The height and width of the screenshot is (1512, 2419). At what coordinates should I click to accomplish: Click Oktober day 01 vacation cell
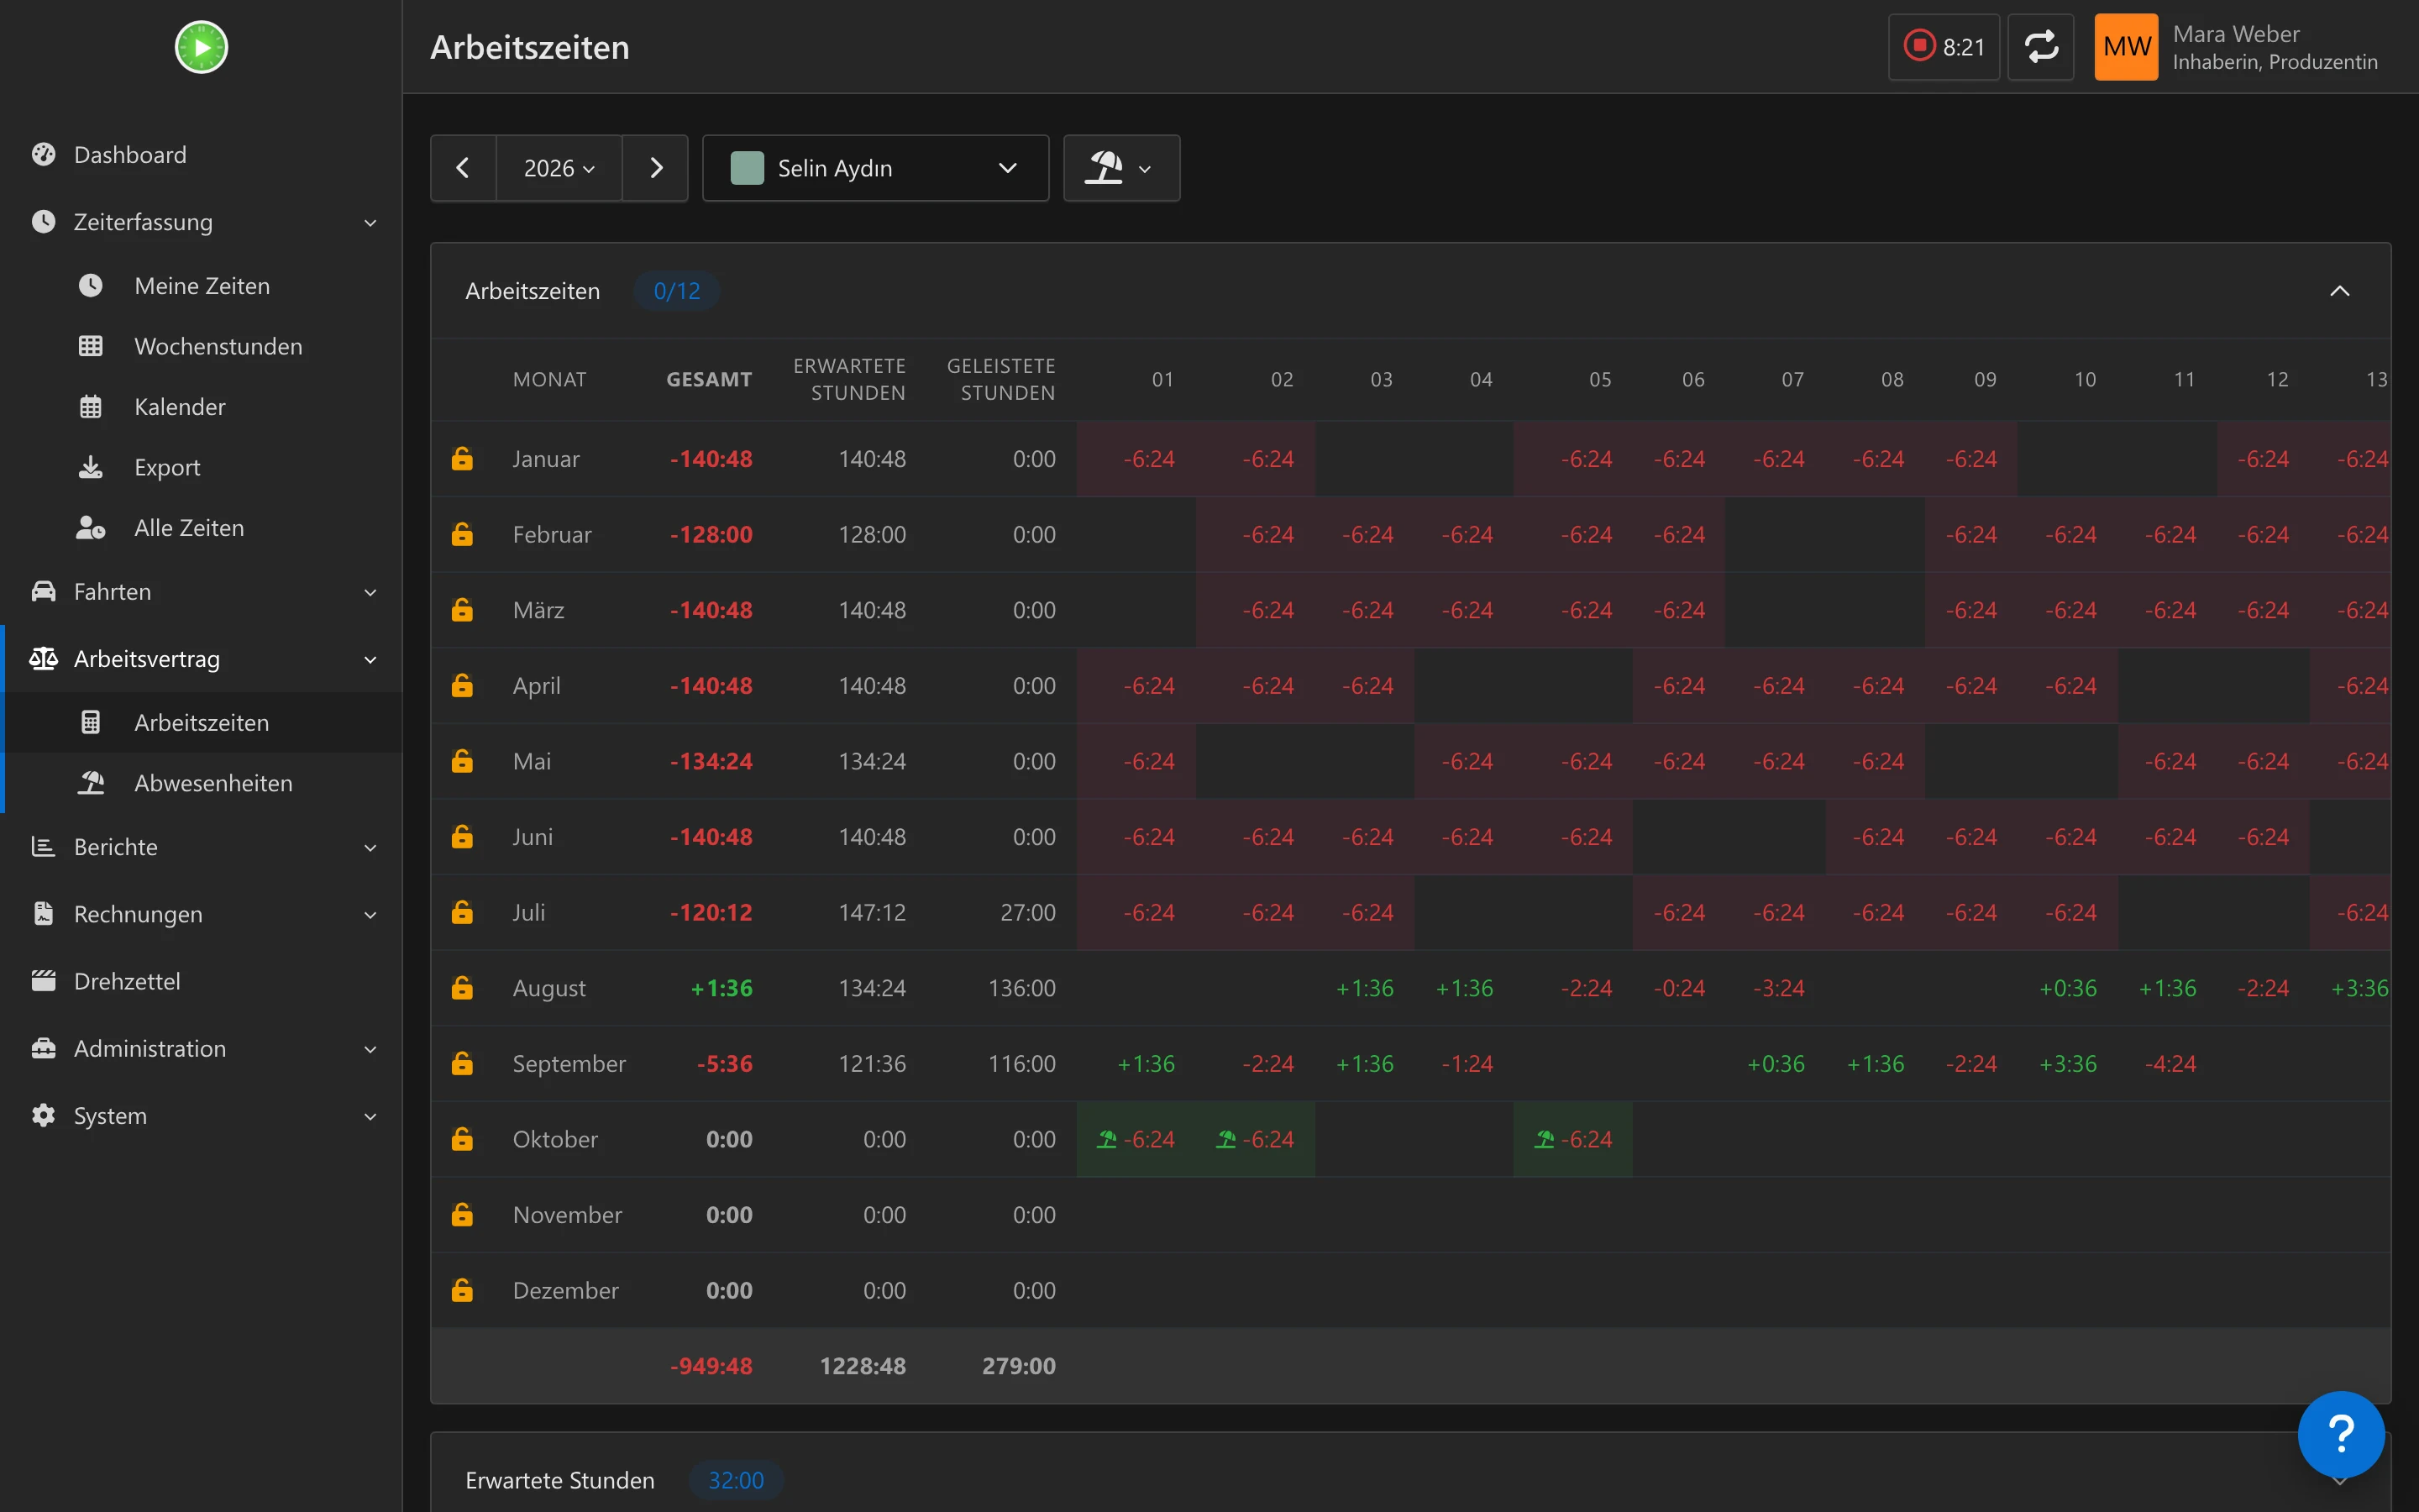click(x=1136, y=1139)
